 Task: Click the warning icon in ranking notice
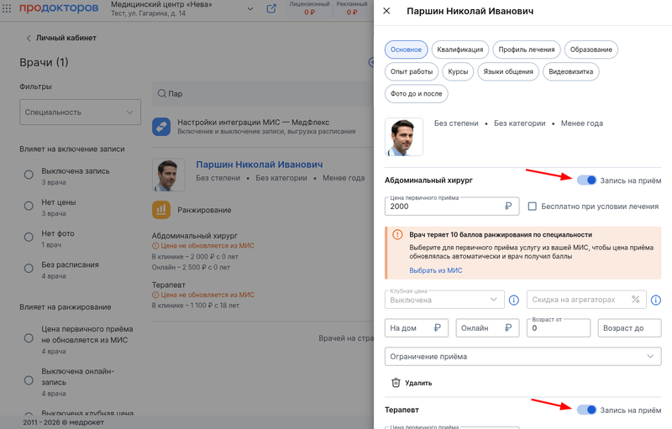coord(397,234)
